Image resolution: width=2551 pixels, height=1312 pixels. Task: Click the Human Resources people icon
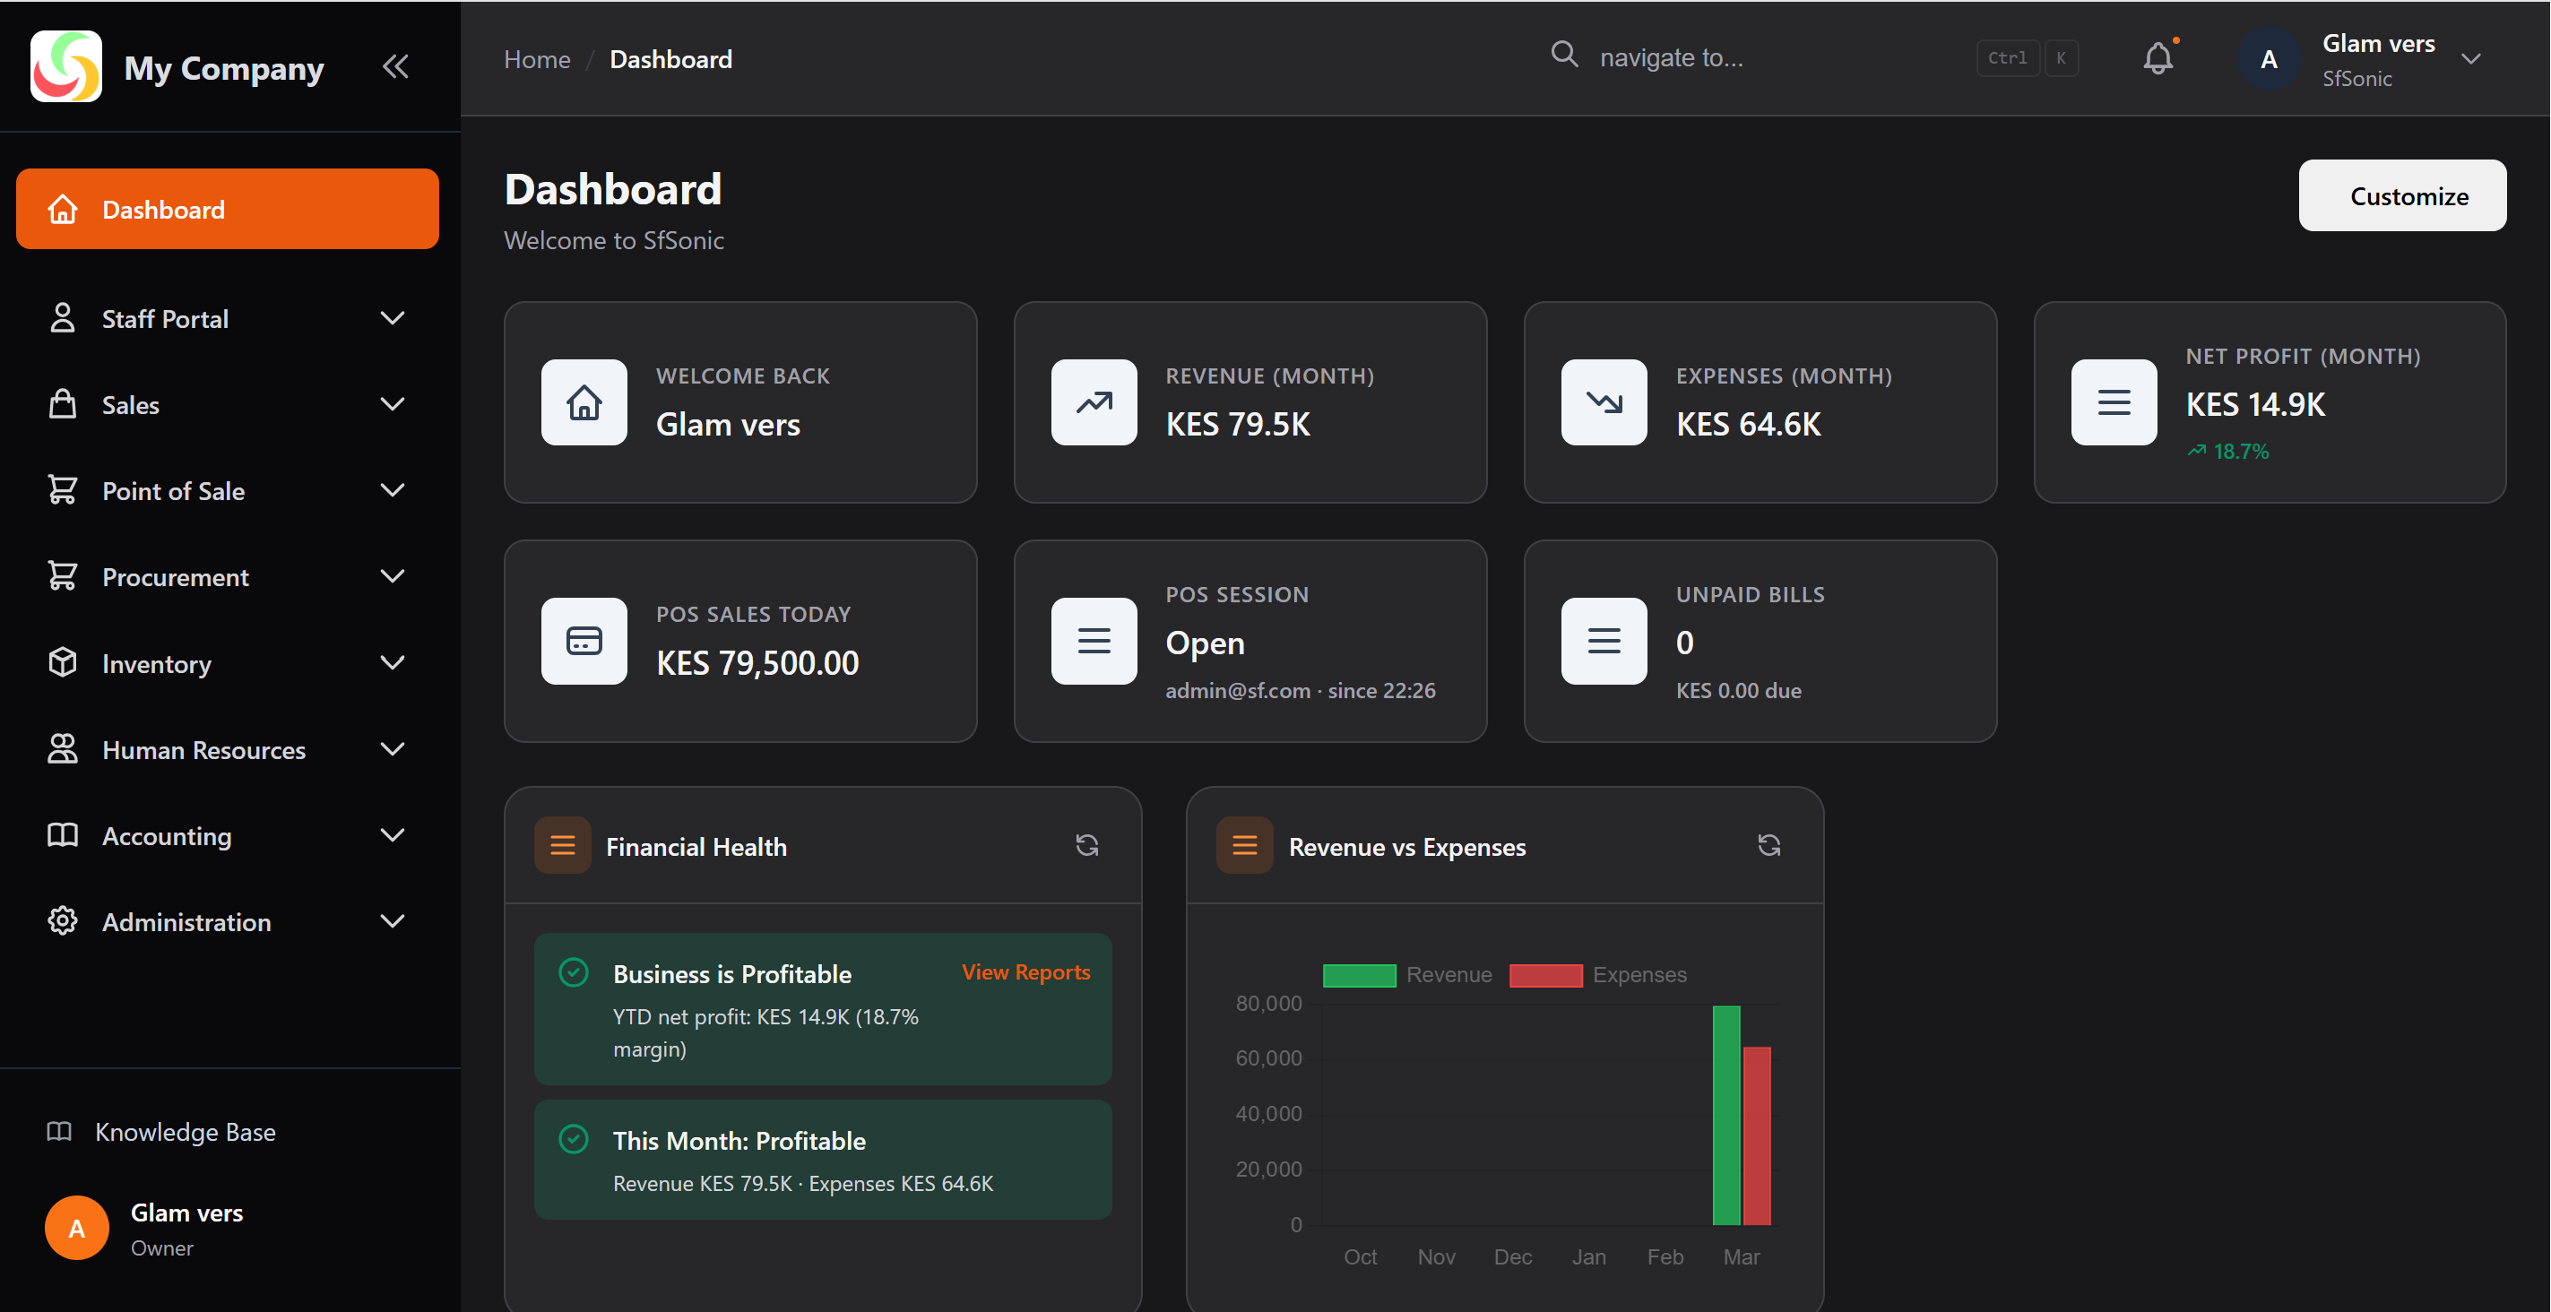[x=63, y=749]
